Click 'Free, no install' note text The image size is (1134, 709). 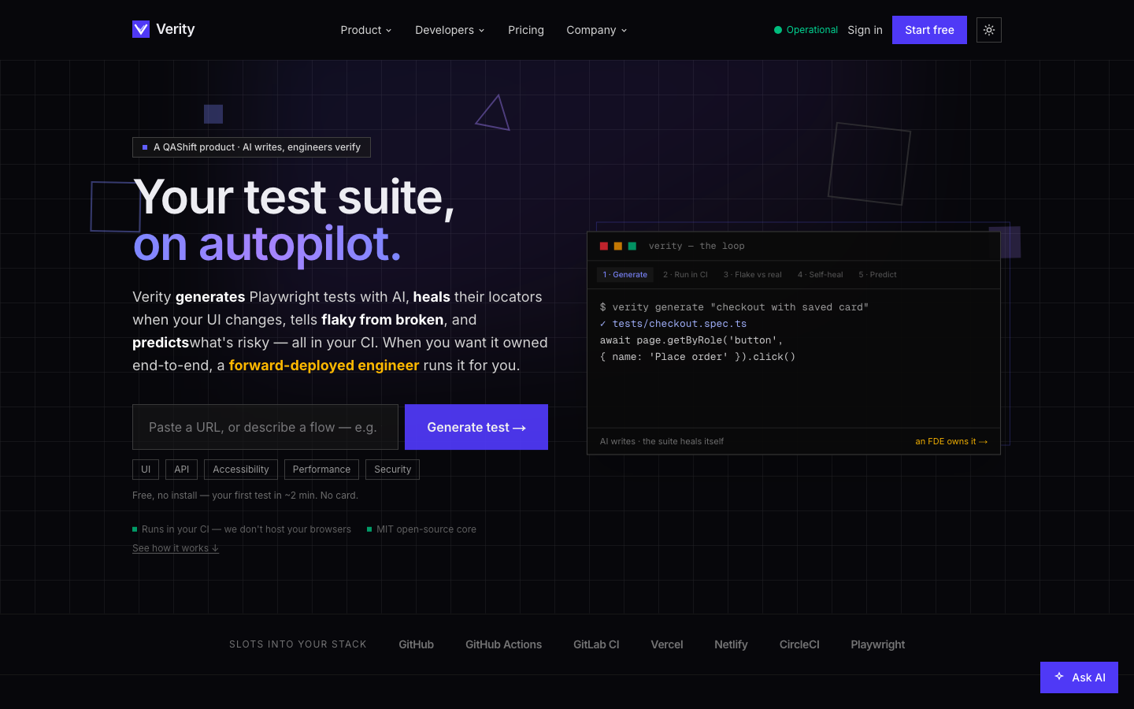(x=245, y=496)
